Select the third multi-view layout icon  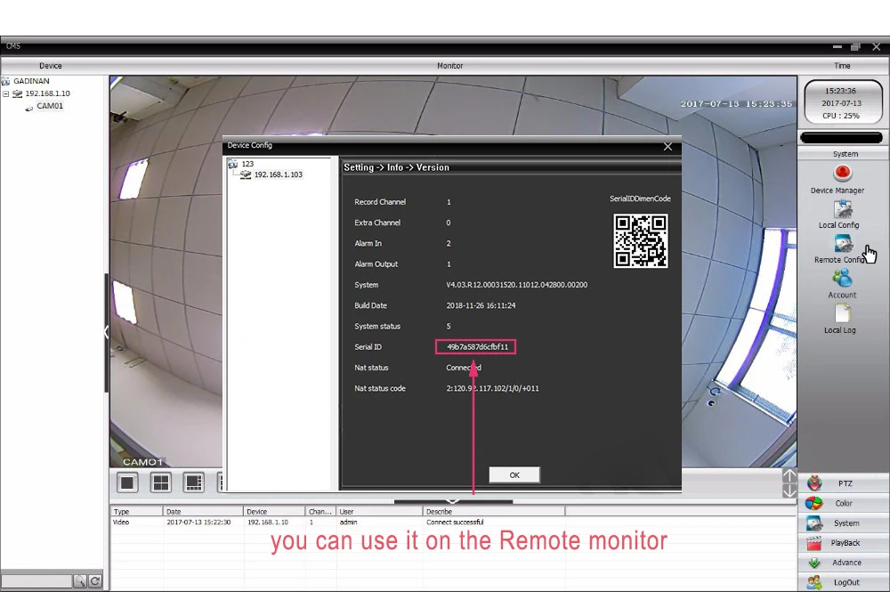click(x=193, y=483)
